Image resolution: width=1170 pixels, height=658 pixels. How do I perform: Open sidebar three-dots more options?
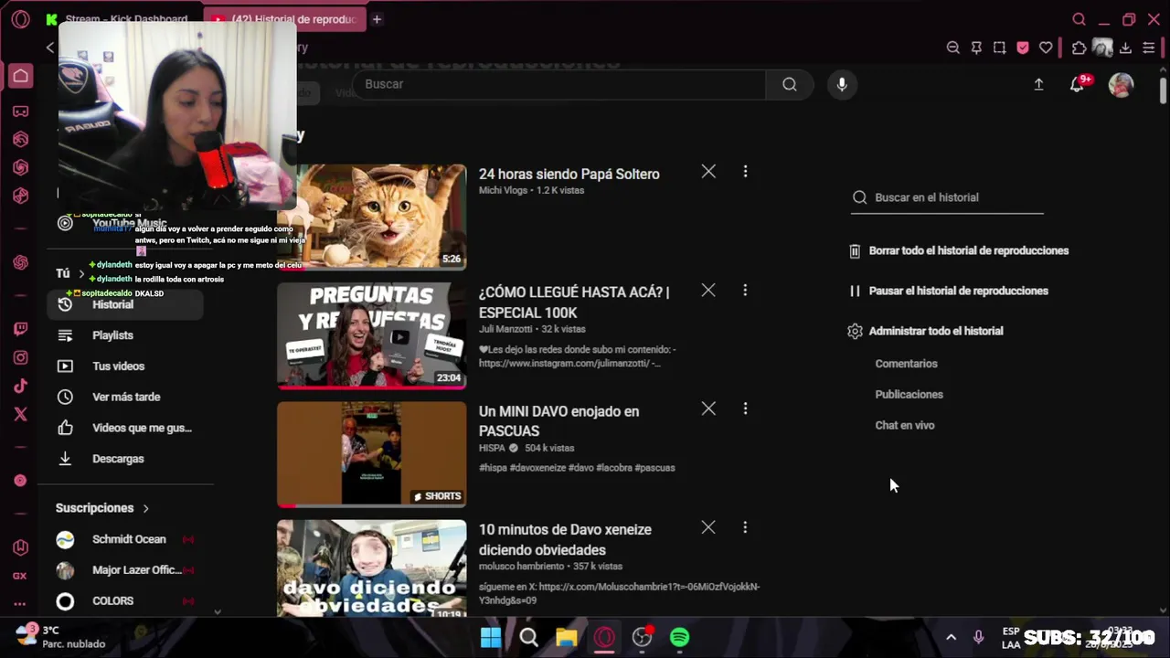point(20,604)
